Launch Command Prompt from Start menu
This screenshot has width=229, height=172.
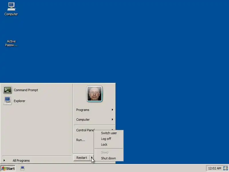point(21,90)
